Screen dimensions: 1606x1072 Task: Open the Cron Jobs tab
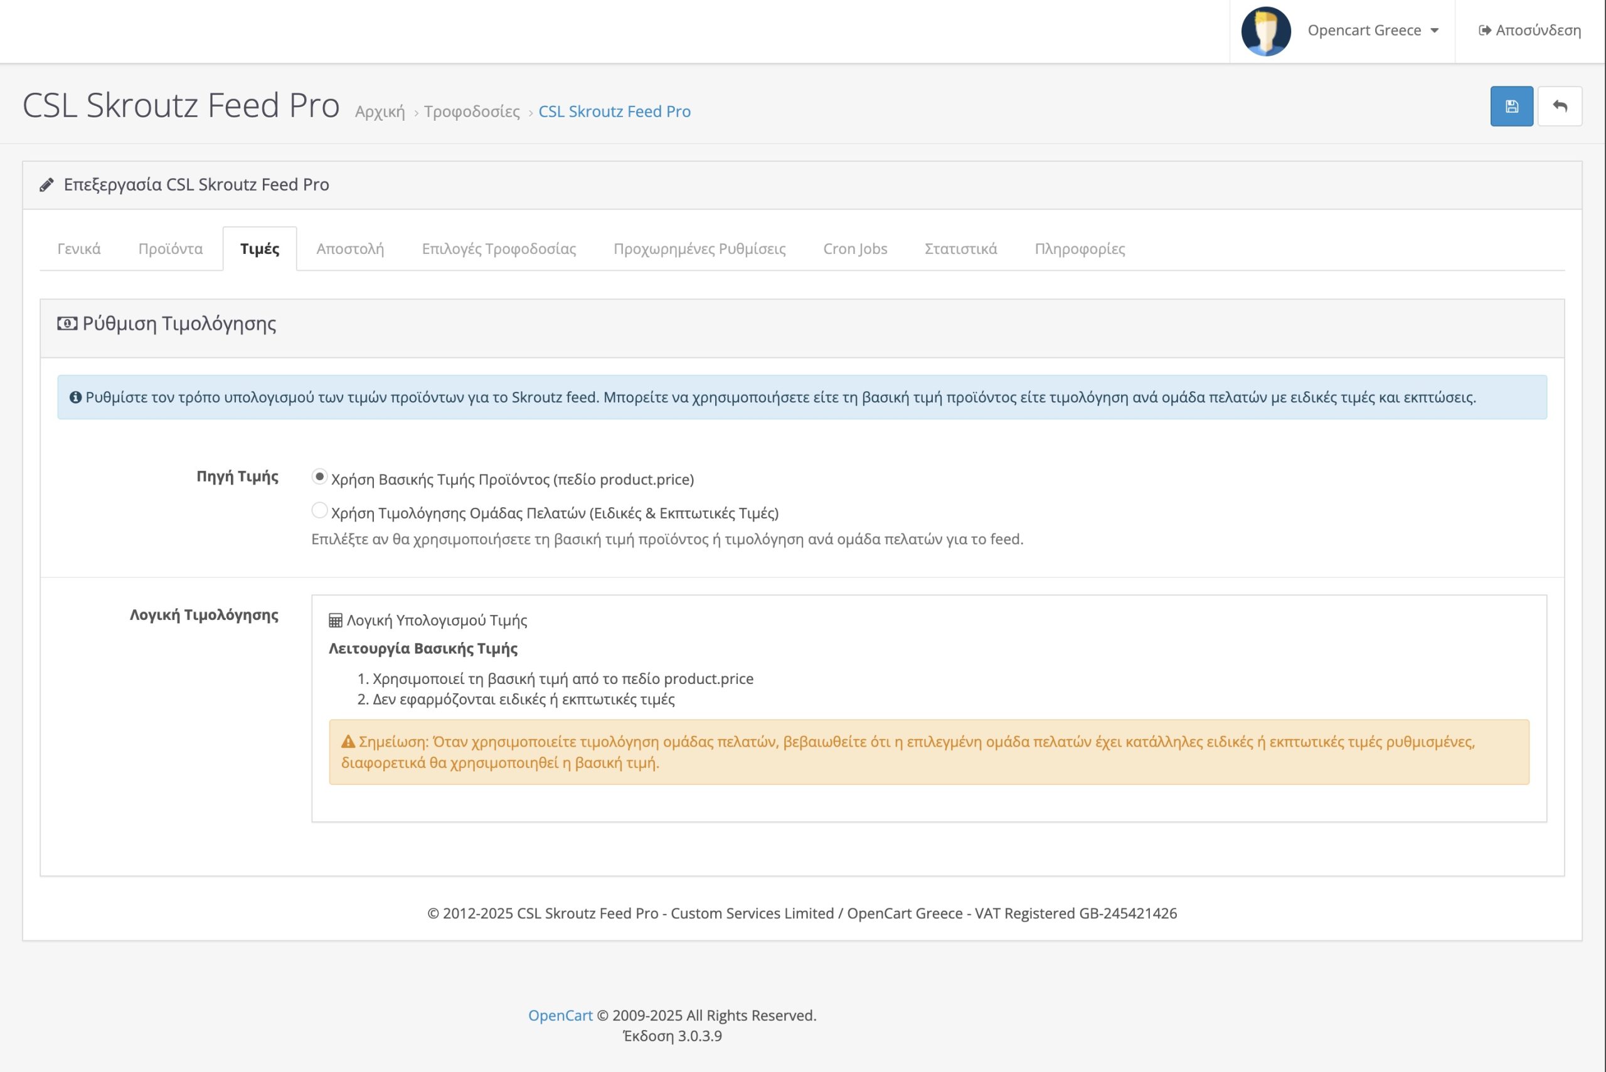855,249
